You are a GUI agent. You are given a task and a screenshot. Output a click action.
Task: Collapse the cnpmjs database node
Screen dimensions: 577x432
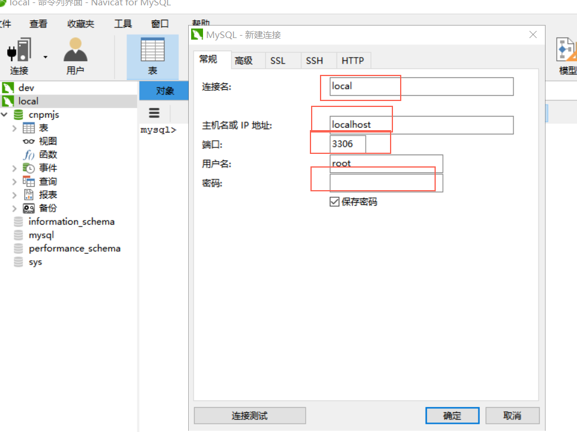click(4, 115)
